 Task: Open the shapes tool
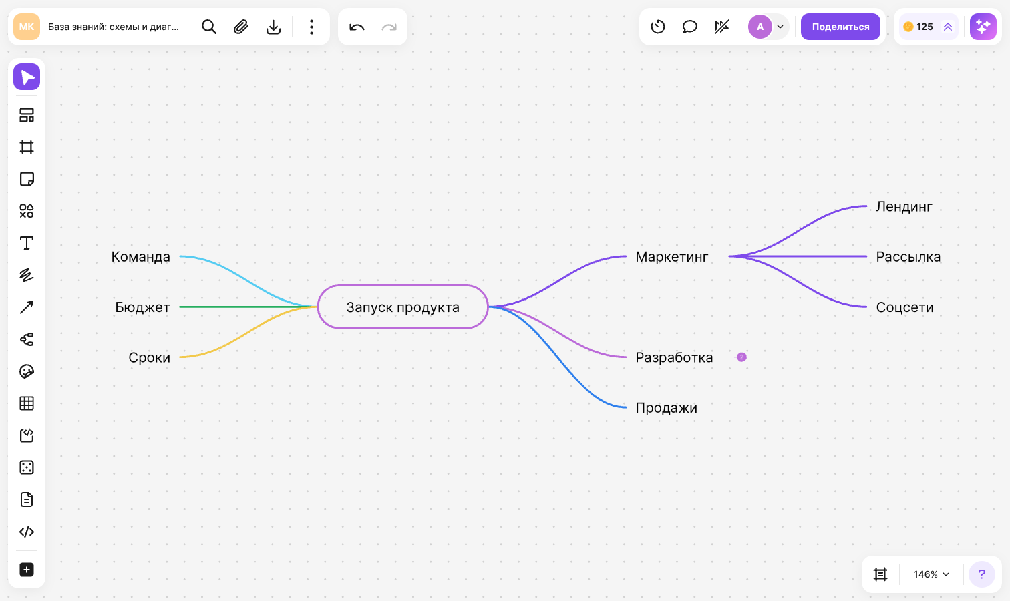click(x=27, y=211)
